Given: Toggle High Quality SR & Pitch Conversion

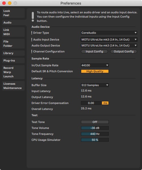Looking at the screenshot, I should (x=95, y=71).
